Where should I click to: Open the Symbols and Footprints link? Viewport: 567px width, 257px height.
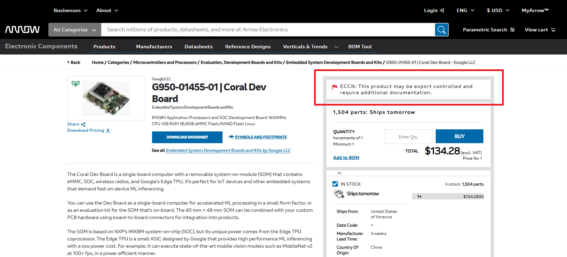[x=261, y=137]
